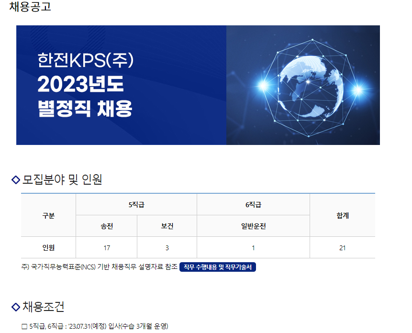Click the 합계 column header
Viewport: 412px width, 333px height.
pos(343,215)
